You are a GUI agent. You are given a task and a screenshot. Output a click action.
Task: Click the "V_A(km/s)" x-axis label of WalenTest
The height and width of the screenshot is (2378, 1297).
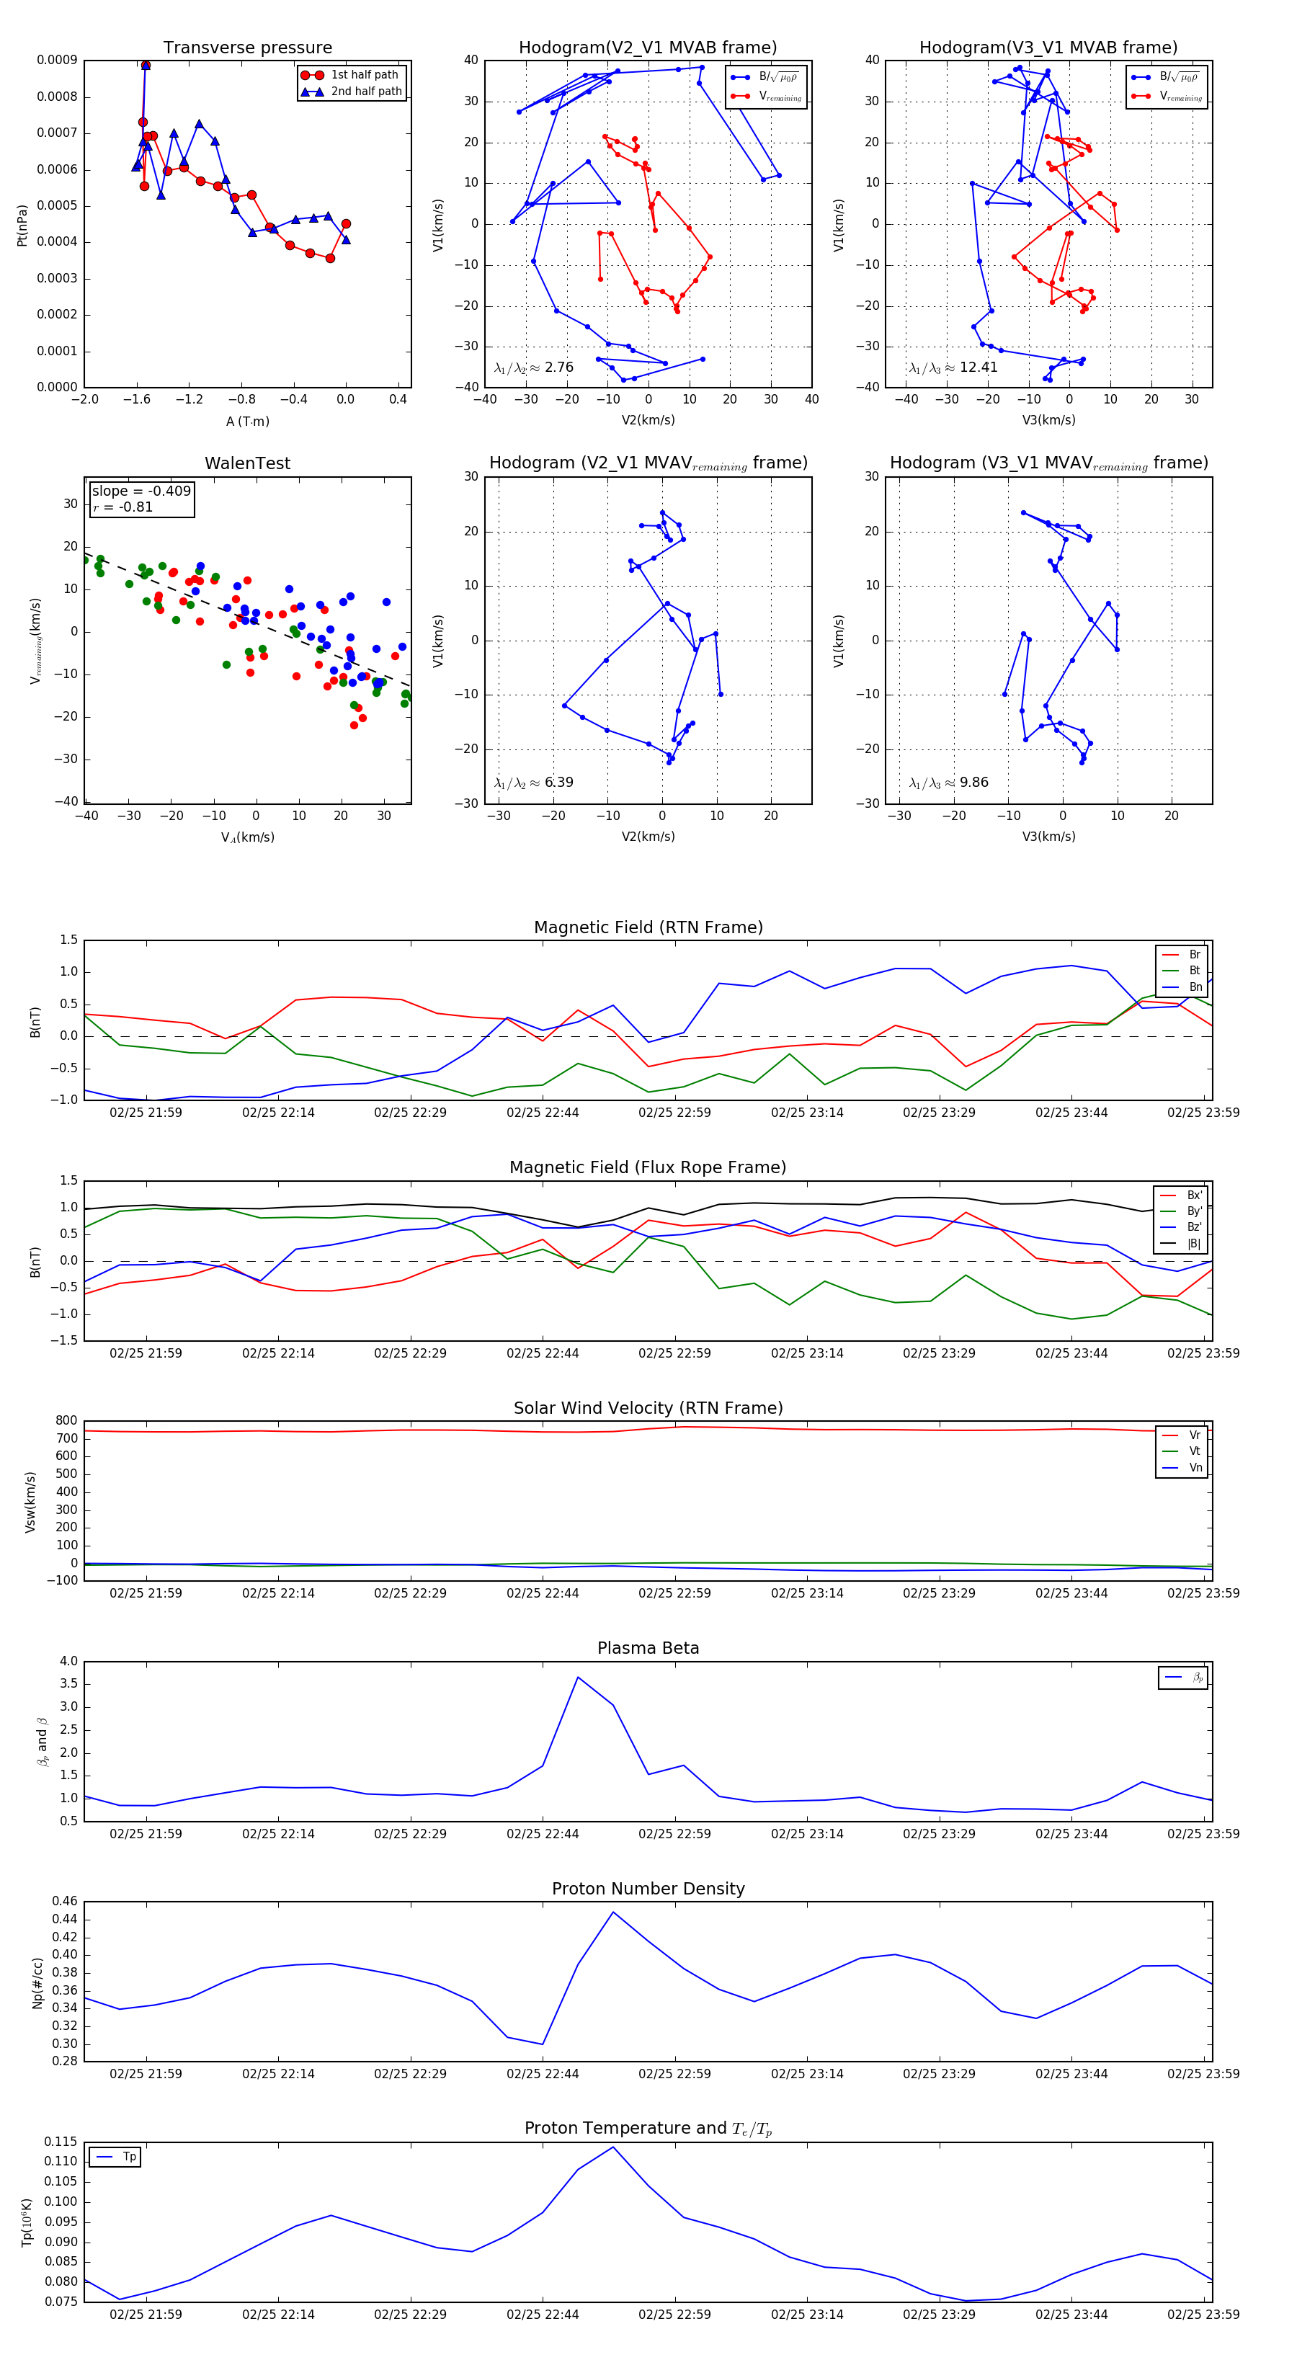click(x=247, y=837)
